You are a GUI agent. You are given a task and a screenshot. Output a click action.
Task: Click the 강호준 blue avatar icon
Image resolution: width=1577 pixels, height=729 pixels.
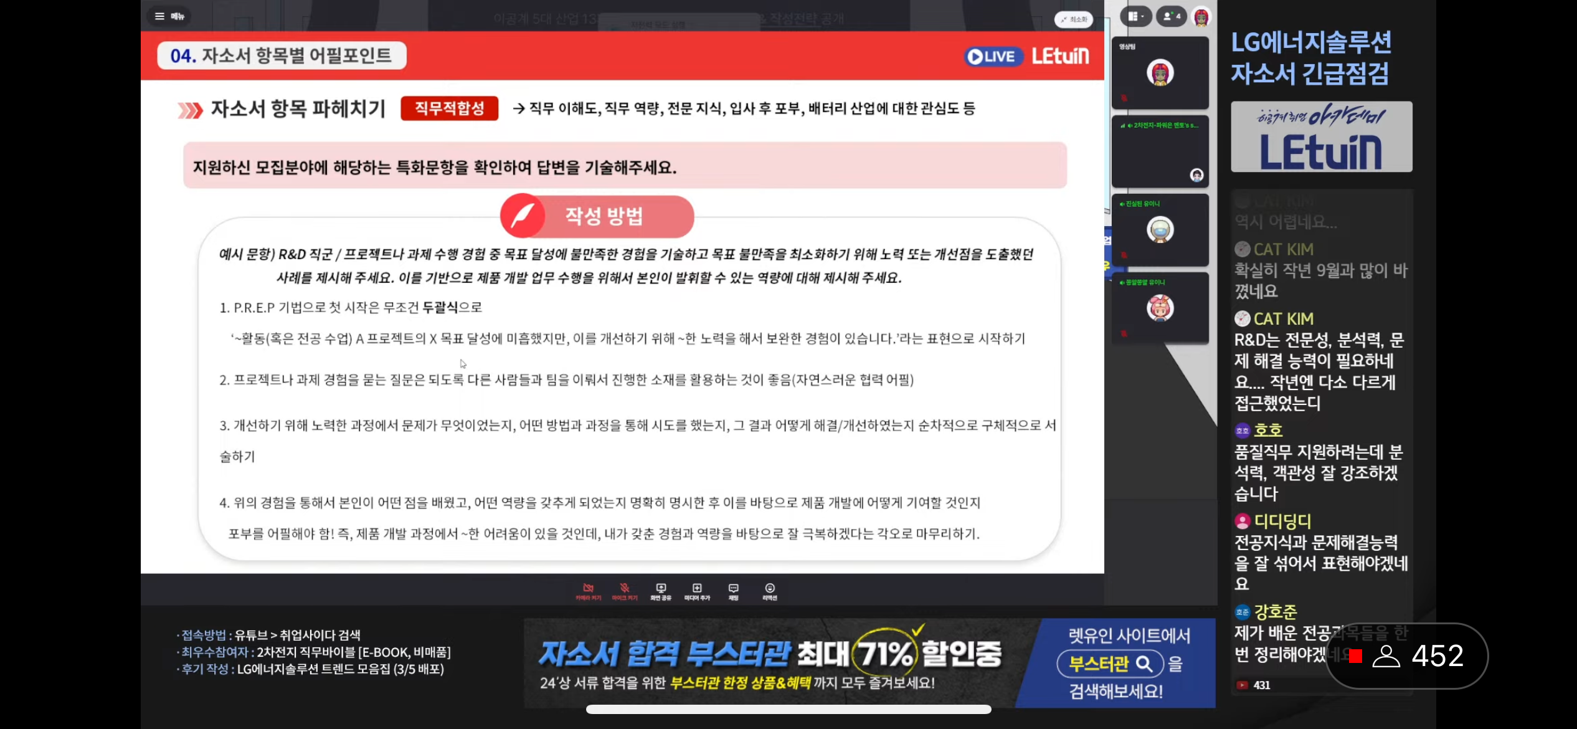tap(1243, 612)
